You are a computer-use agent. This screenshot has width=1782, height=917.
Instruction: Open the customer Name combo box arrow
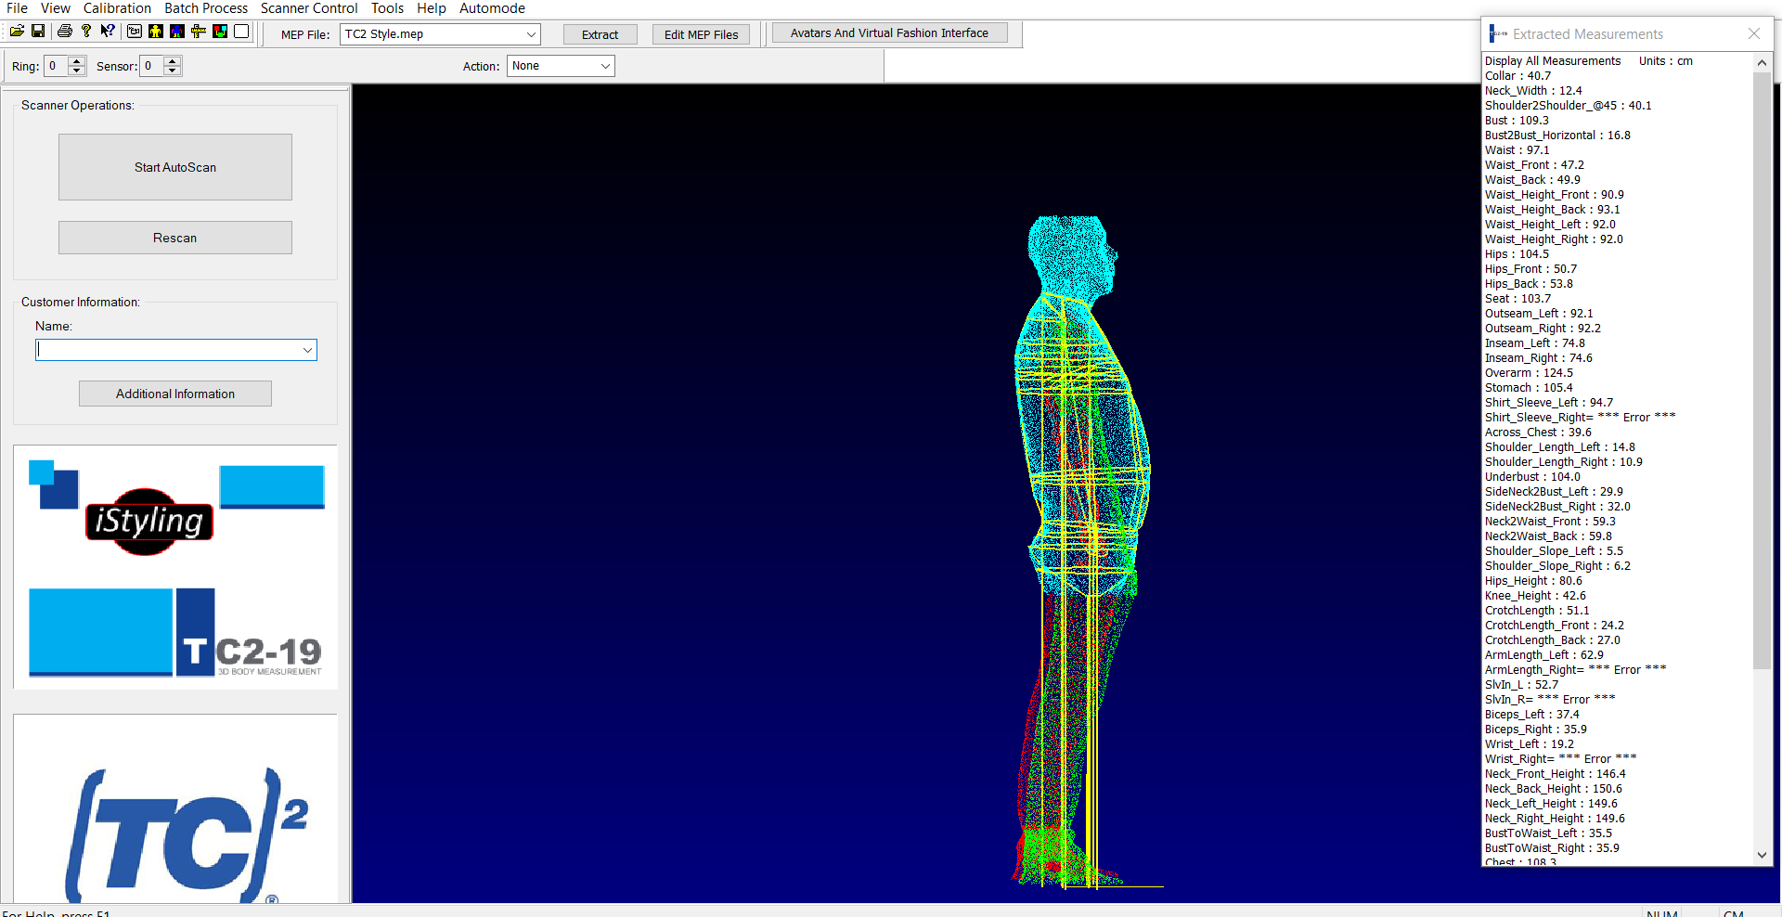pyautogui.click(x=307, y=350)
